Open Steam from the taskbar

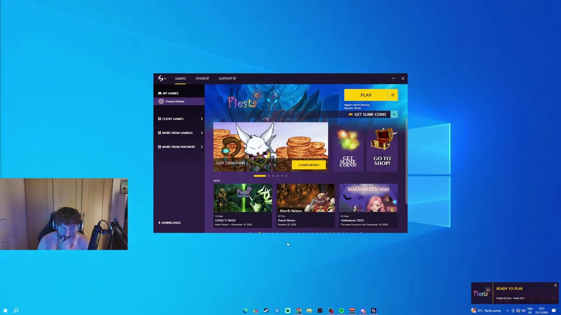(x=266, y=311)
